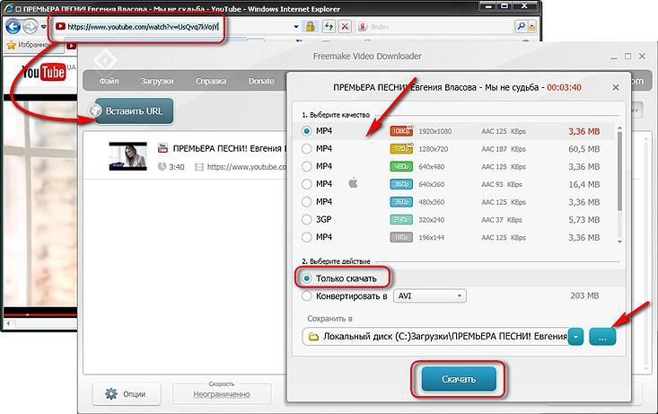The height and width of the screenshot is (414, 658).
Task: Click the browse folder ... button
Action: [602, 337]
